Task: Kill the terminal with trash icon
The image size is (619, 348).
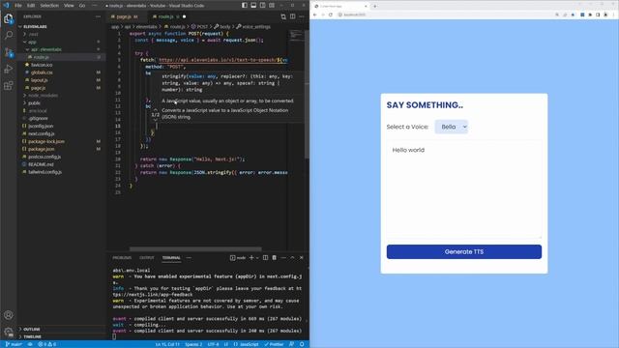Action: pyautogui.click(x=275, y=258)
